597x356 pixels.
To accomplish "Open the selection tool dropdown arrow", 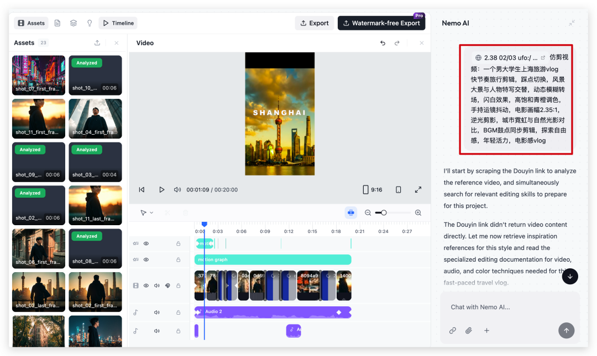I will 152,212.
